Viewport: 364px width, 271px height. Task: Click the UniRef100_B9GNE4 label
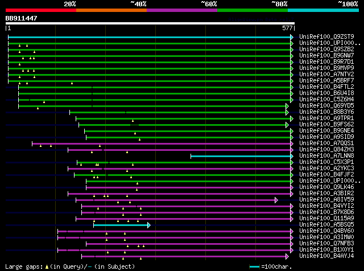pos(326,131)
